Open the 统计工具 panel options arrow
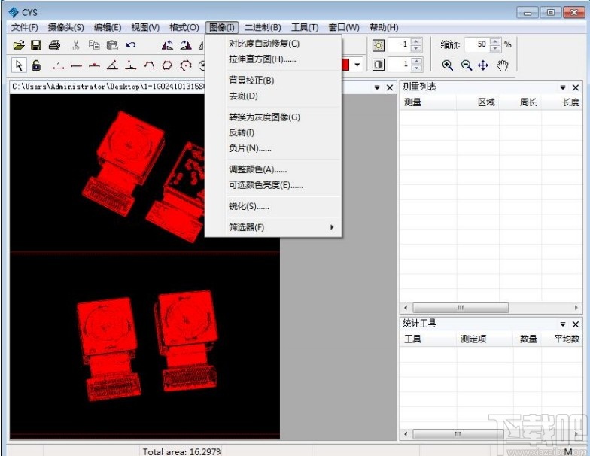590x456 pixels. [563, 324]
